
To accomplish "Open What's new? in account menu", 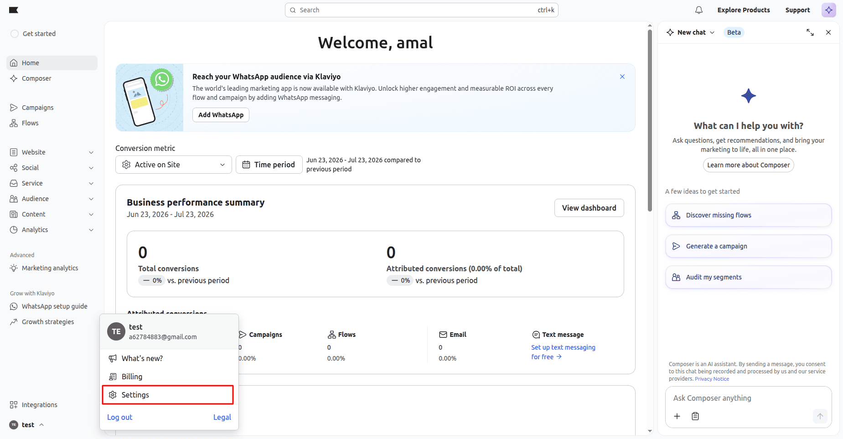I will (169, 358).
